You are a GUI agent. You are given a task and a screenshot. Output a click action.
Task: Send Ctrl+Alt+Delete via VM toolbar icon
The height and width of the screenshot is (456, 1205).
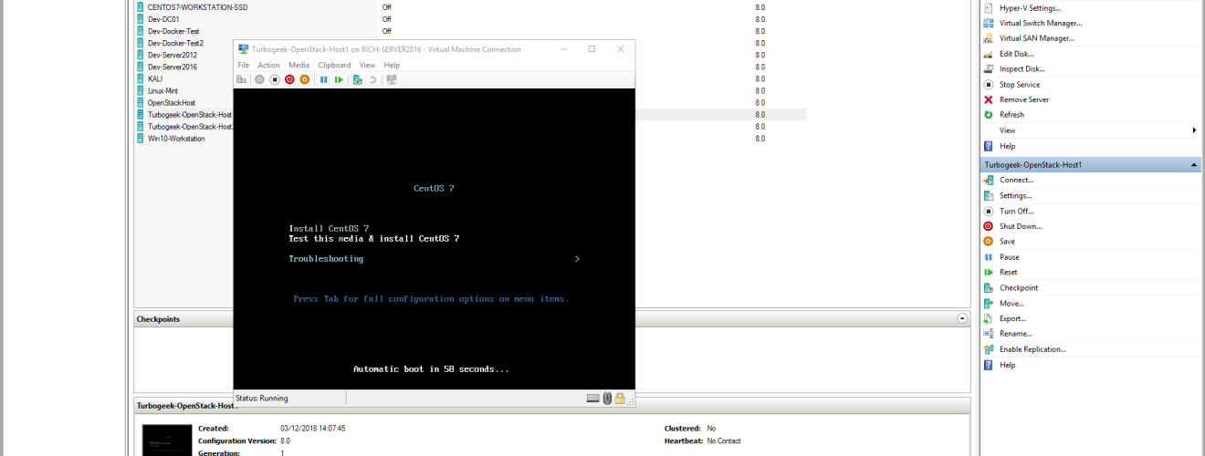(x=241, y=80)
